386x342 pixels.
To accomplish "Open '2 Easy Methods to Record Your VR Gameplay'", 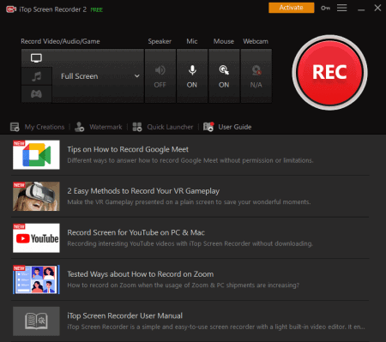I will click(143, 191).
